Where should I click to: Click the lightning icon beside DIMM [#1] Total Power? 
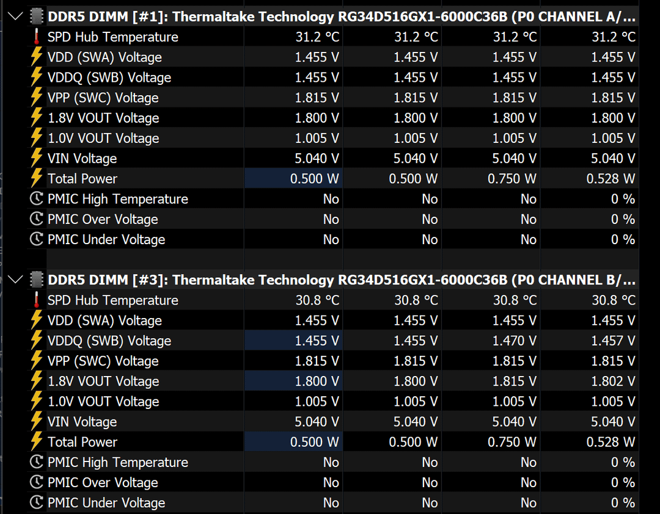pyautogui.click(x=37, y=179)
